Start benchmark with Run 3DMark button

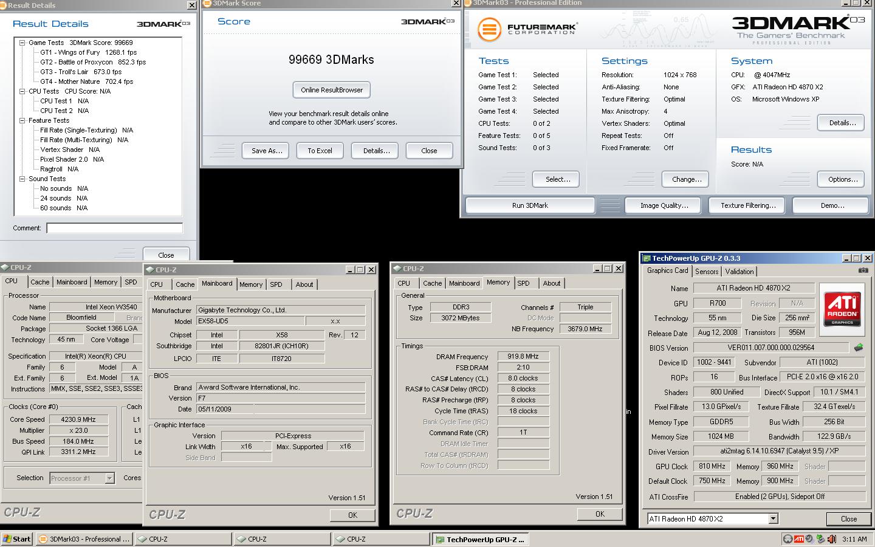click(530, 205)
